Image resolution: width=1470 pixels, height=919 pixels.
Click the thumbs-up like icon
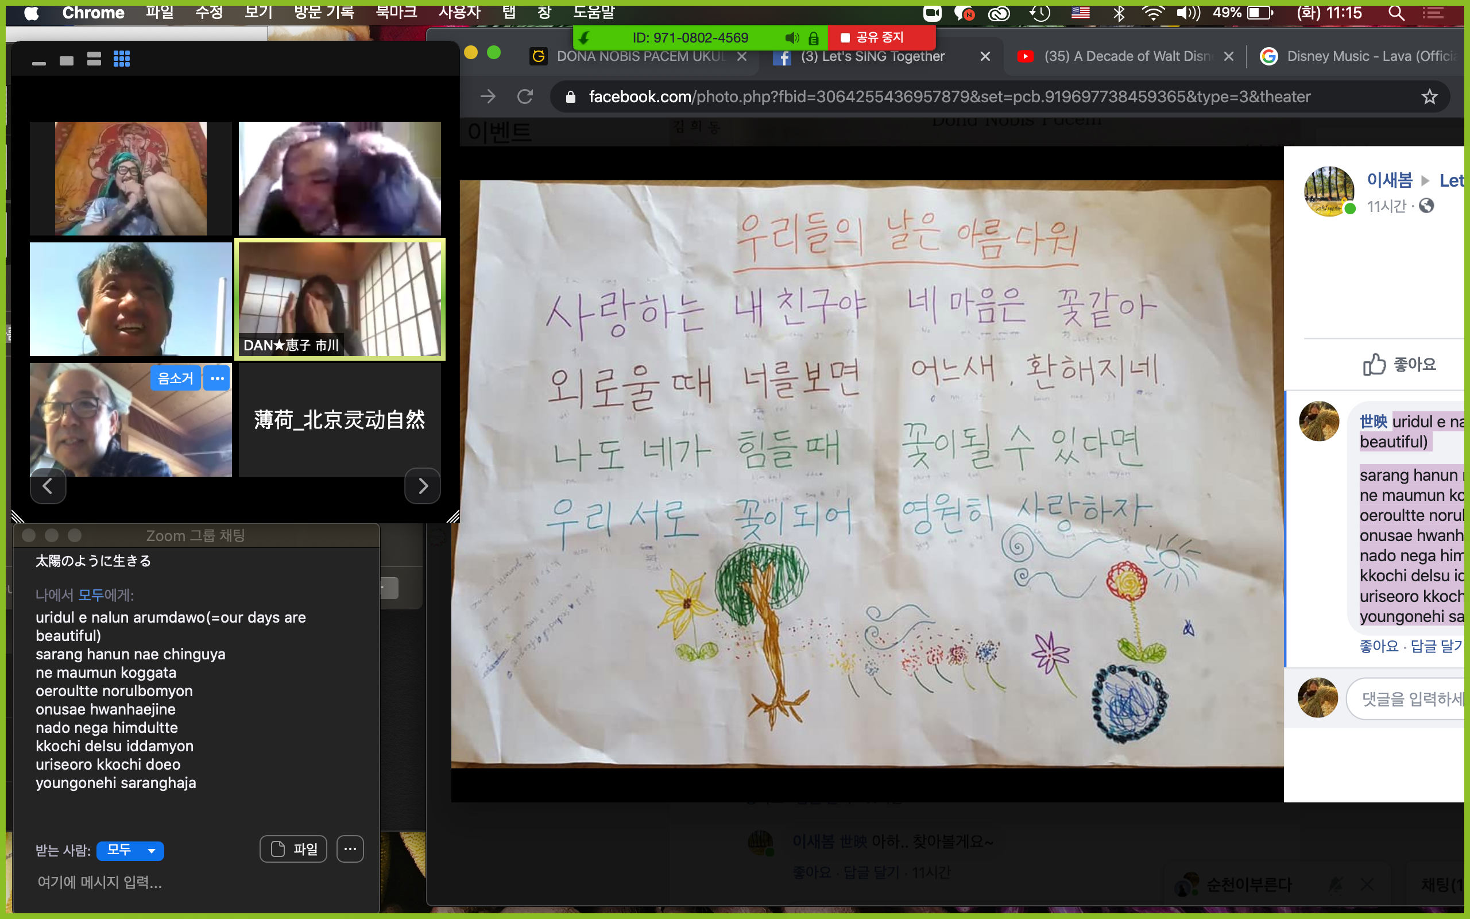tap(1374, 365)
